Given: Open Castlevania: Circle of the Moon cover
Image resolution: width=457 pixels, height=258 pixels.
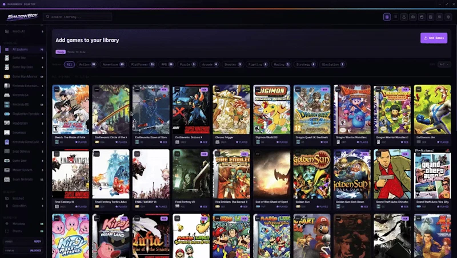Looking at the screenshot, I should point(111,109).
